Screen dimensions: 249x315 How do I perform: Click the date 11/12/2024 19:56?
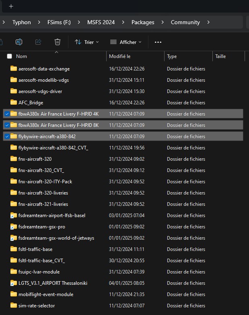(127, 148)
